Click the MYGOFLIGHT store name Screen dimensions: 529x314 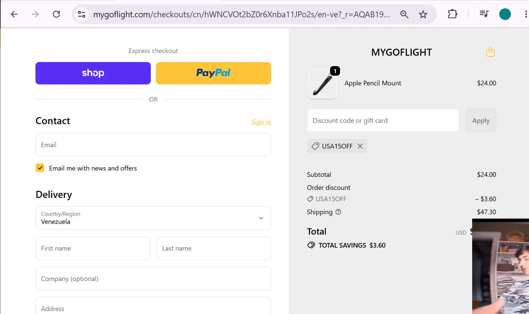pyautogui.click(x=401, y=52)
